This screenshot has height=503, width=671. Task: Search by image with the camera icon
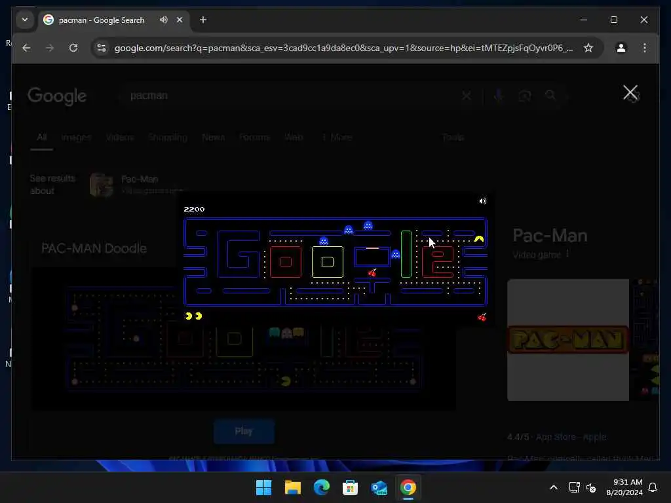pyautogui.click(x=525, y=96)
